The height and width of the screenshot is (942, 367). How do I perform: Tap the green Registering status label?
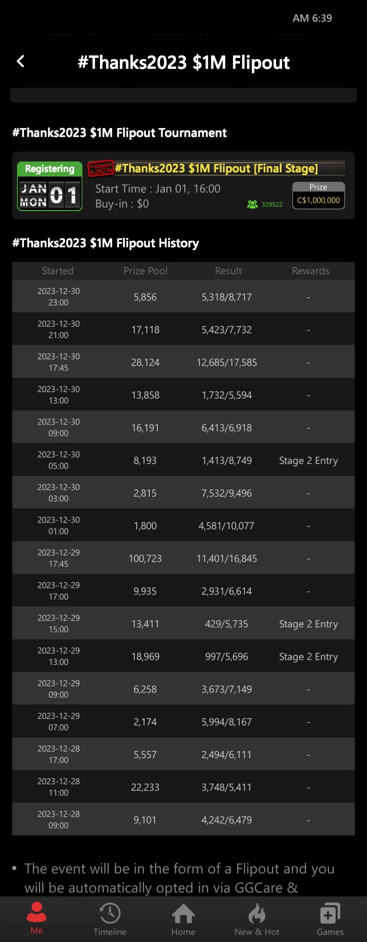[x=50, y=169]
